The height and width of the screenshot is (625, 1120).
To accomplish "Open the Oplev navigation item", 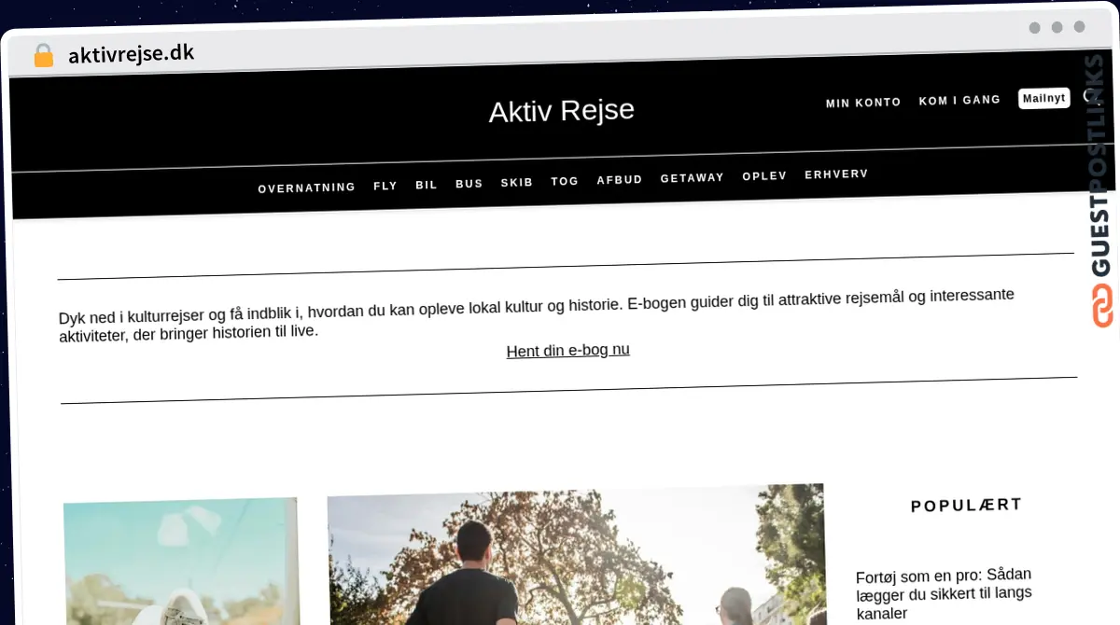I will 764,176.
